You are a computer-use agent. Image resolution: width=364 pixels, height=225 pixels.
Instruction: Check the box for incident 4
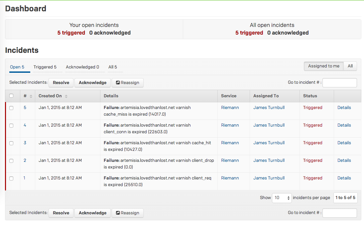pyautogui.click(x=11, y=126)
